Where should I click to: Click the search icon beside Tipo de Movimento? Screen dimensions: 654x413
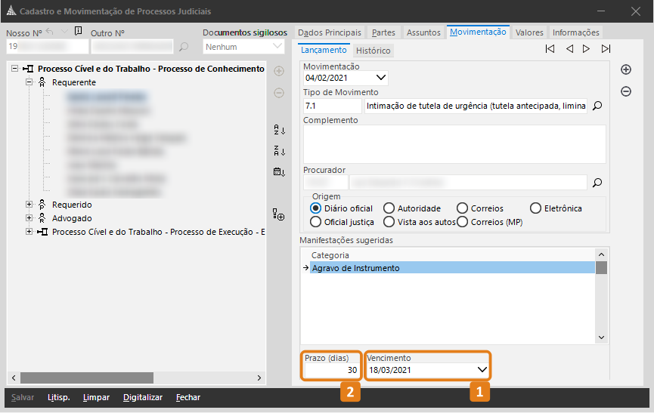tap(597, 106)
